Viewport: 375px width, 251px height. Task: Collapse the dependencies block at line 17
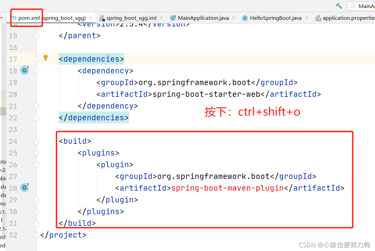[x=36, y=59]
